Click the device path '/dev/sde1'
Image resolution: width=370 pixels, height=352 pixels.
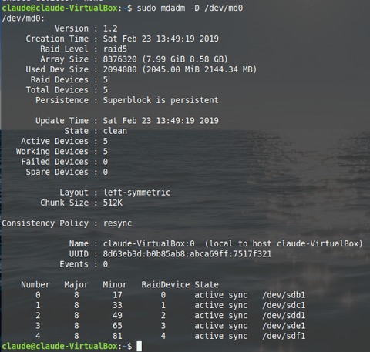[x=284, y=326]
